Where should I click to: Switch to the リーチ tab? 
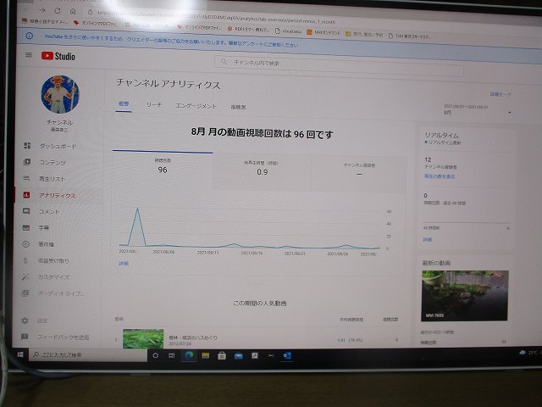point(153,107)
